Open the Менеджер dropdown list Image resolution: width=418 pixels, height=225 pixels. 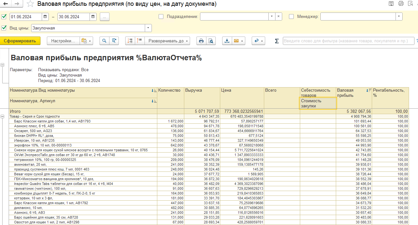click(x=399, y=17)
